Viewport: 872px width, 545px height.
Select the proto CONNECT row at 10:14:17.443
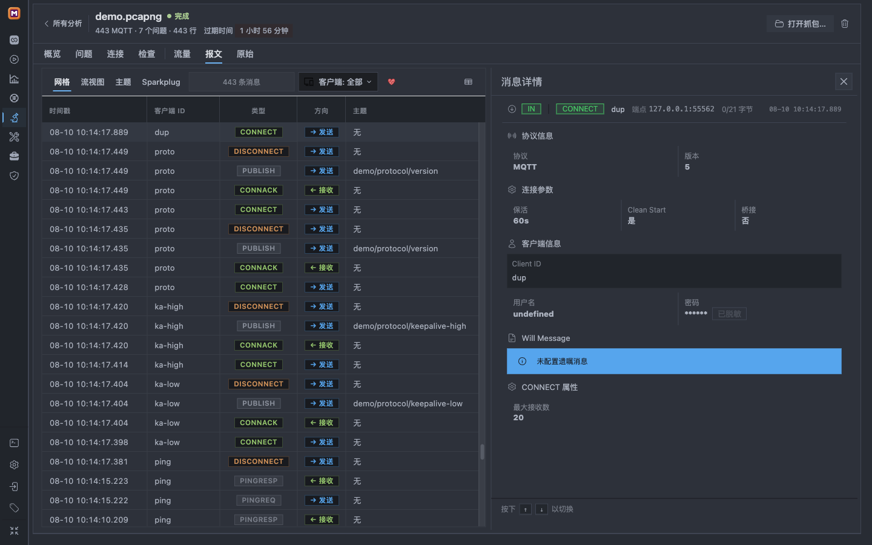point(260,210)
